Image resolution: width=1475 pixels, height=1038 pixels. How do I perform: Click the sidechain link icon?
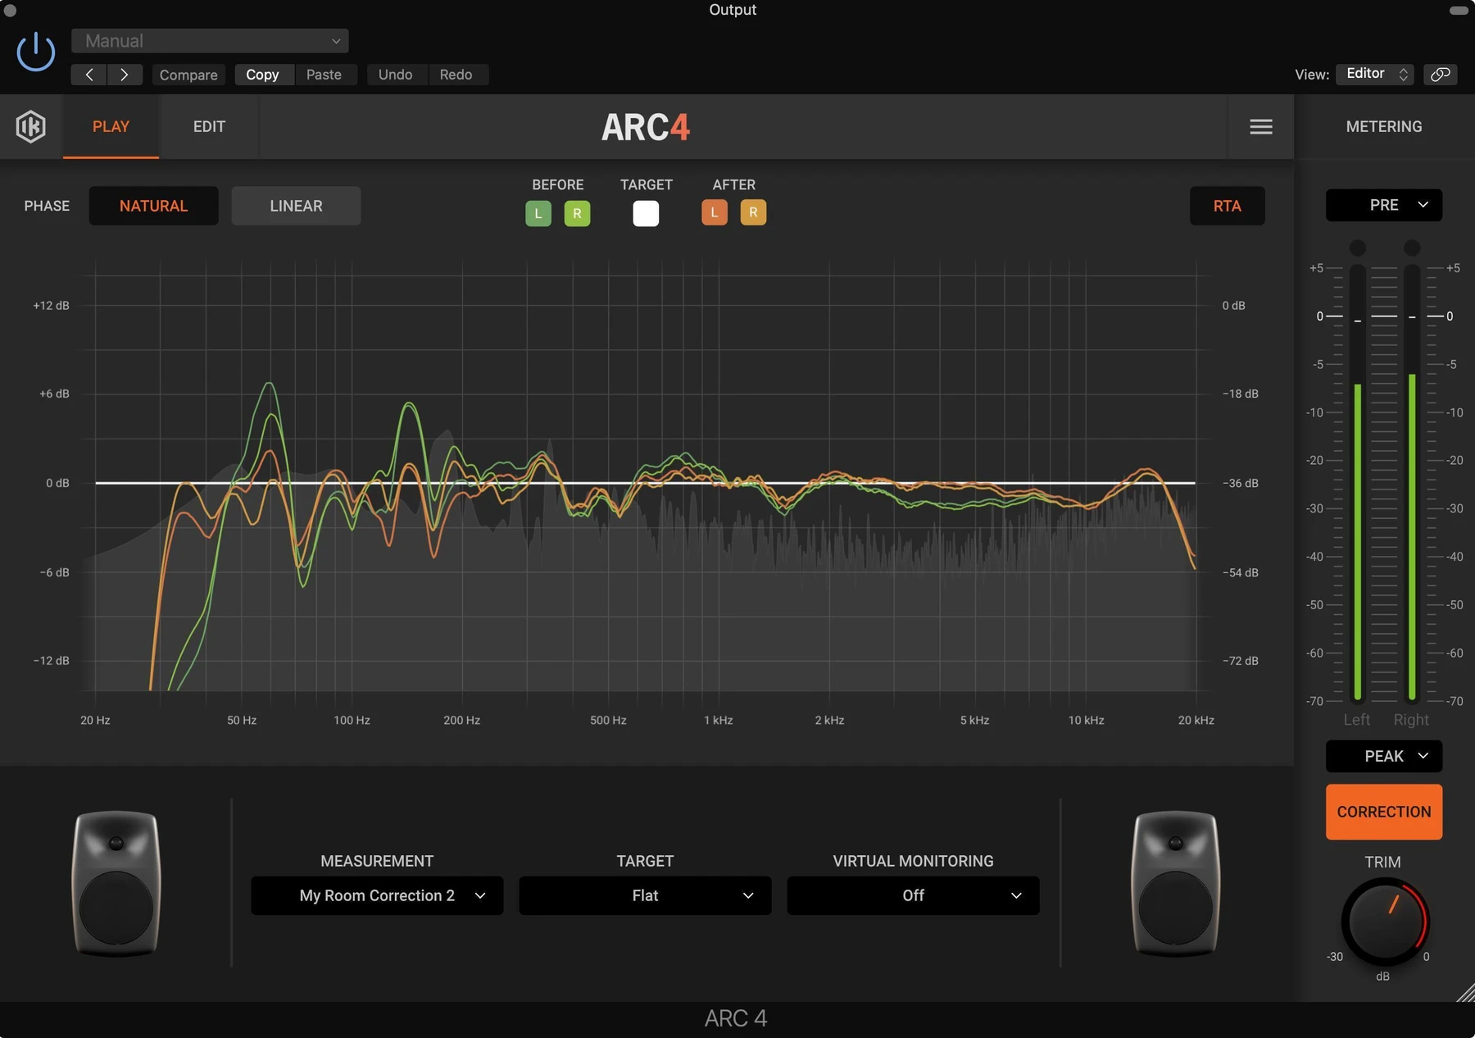[x=1440, y=75]
